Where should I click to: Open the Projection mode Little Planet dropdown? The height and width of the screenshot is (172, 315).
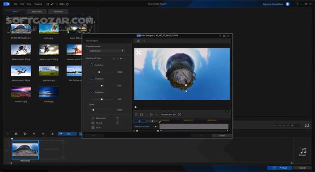coord(107,51)
